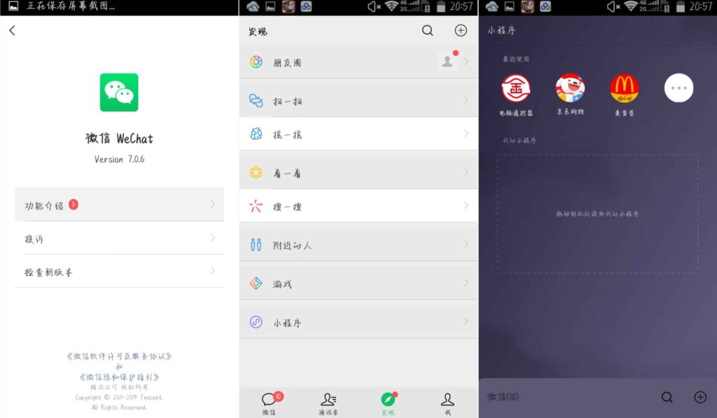Open 微信隐私保护指引 link
Image resolution: width=717 pixels, height=418 pixels.
119,377
